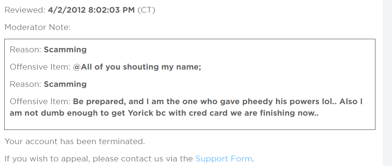
Task: Click the reviewed timestamp 4/2/2012 8:02:03 PM
Action: (91, 10)
